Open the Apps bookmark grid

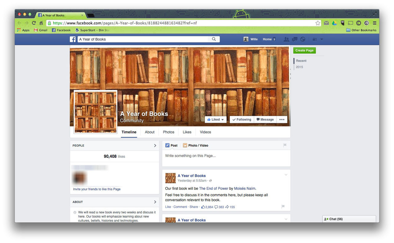click(x=23, y=30)
